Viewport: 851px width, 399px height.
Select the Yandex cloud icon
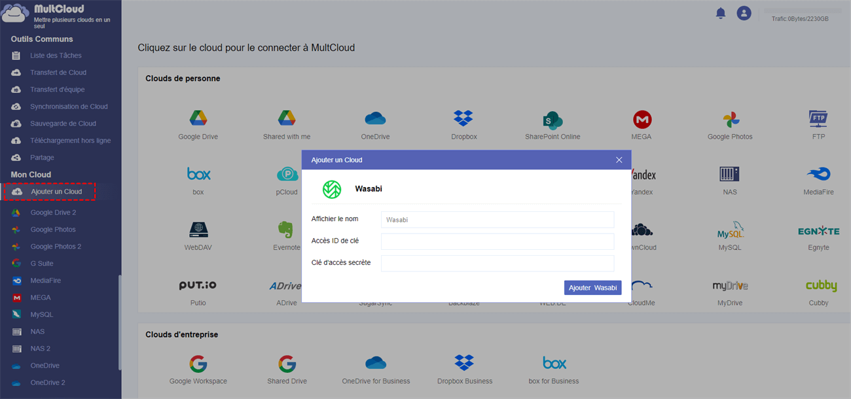point(642,175)
